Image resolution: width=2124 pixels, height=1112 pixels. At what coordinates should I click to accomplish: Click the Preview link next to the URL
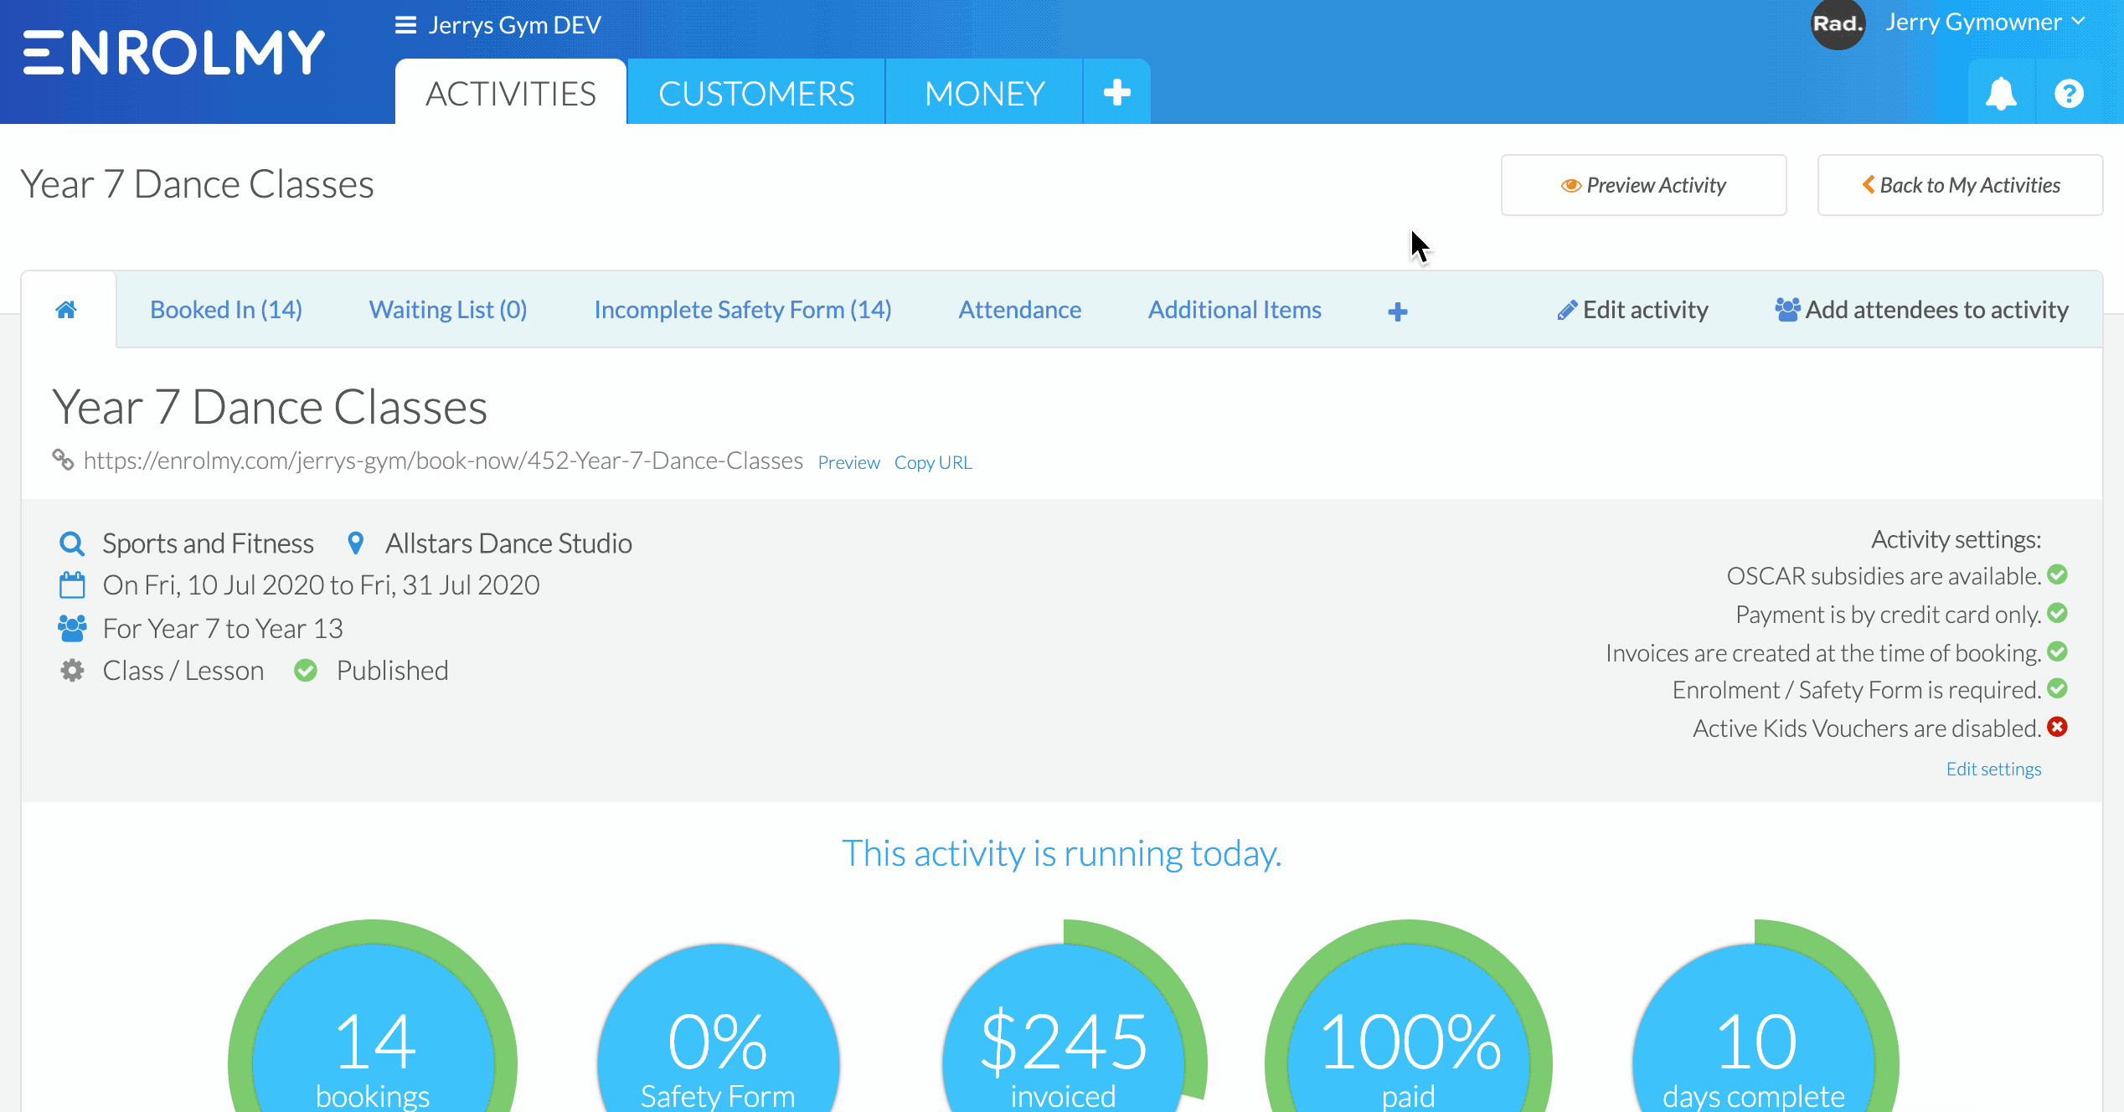point(848,462)
